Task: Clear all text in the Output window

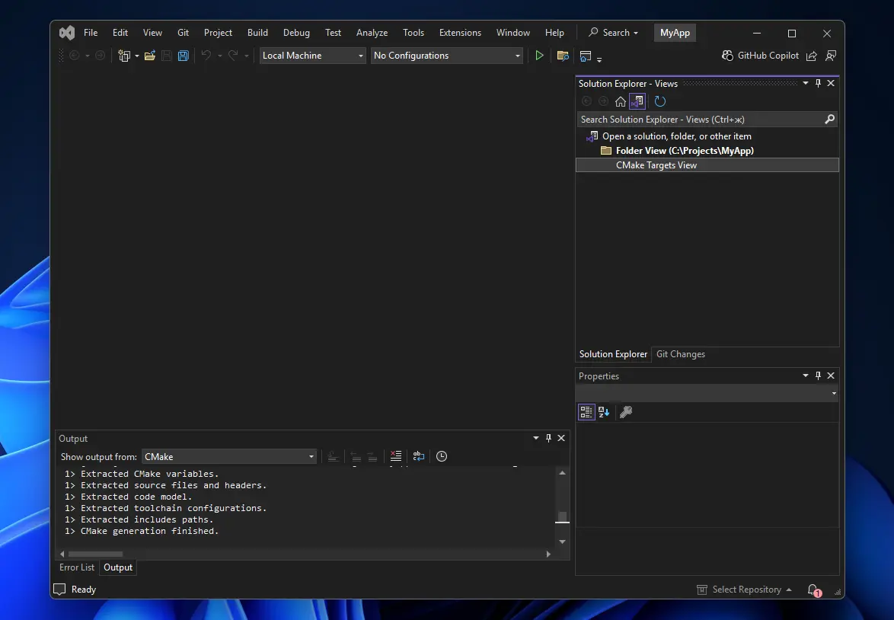Action: (x=395, y=456)
